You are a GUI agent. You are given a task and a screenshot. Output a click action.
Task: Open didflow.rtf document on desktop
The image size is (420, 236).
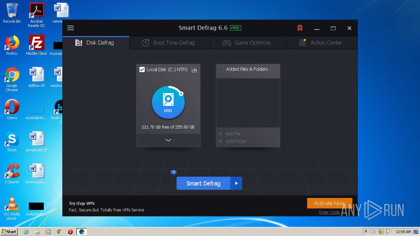pos(36,77)
